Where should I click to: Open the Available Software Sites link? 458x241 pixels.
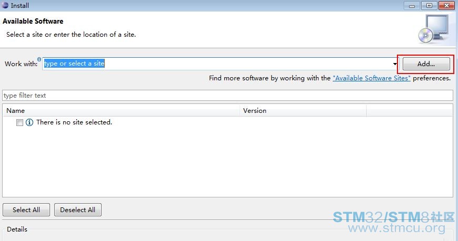point(372,78)
